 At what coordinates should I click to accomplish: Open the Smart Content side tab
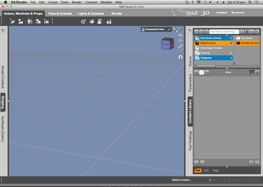3,77
